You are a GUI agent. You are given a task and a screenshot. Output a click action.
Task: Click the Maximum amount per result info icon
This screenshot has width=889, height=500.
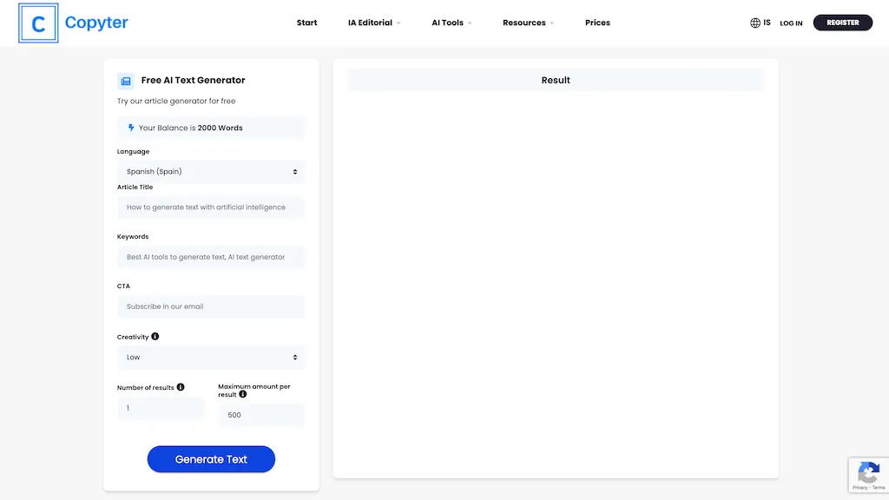pyautogui.click(x=243, y=394)
